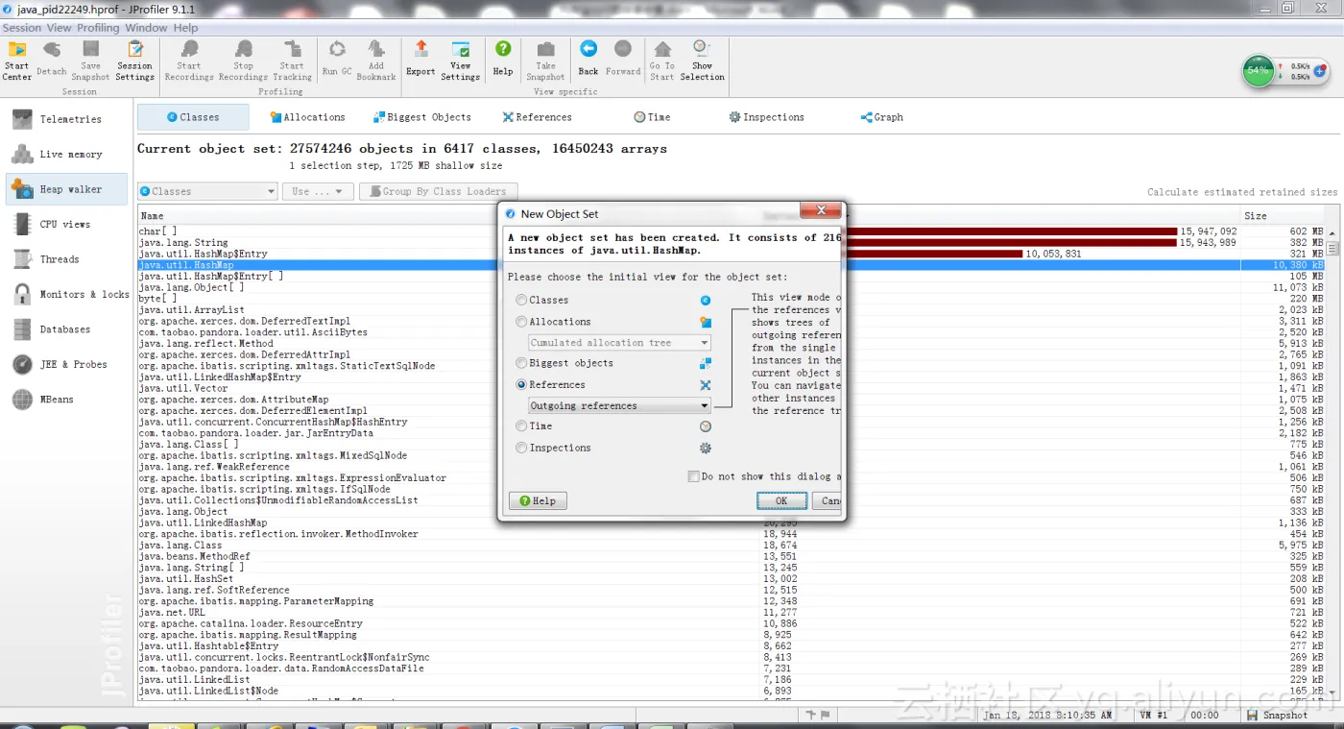Open the Use dropdown button
1344x729 pixels.
click(x=317, y=191)
